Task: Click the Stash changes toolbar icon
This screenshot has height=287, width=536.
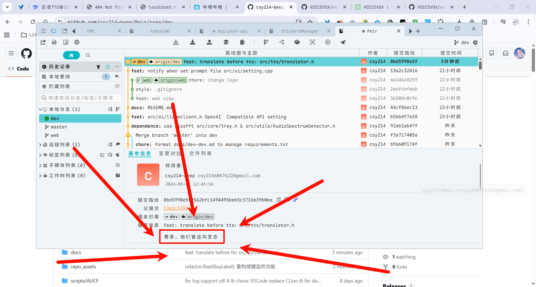Action: pos(226,42)
